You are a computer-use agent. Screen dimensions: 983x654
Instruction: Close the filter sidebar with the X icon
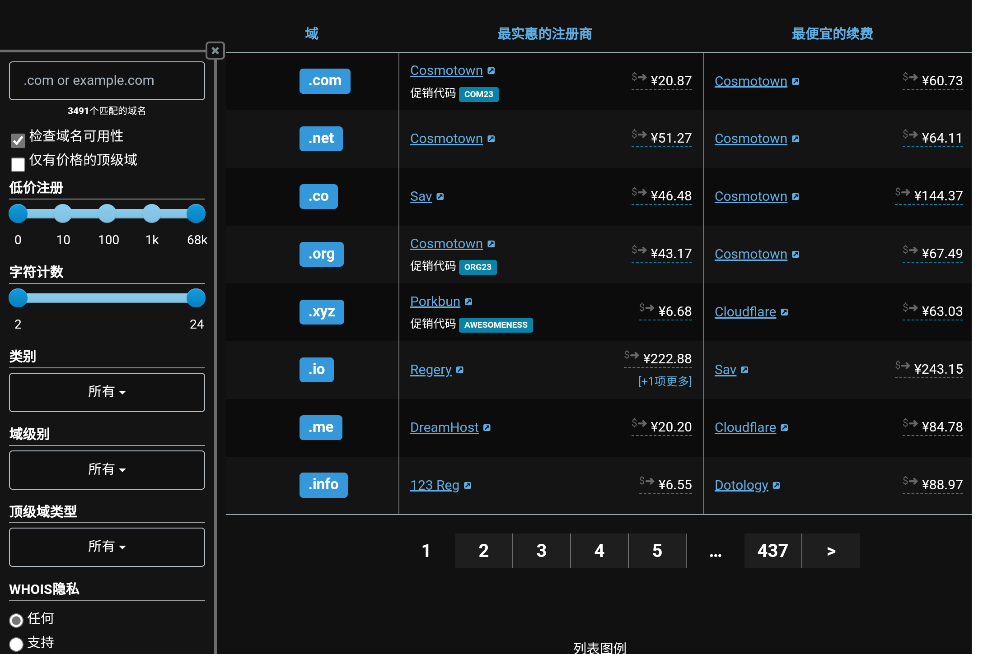click(x=215, y=51)
